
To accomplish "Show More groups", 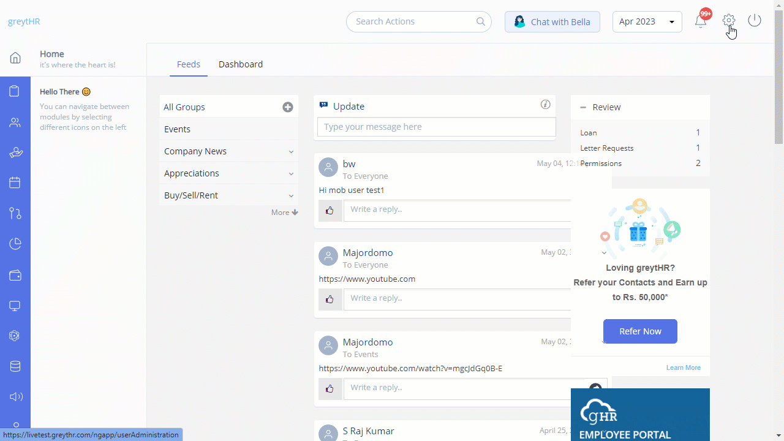I will (x=285, y=213).
